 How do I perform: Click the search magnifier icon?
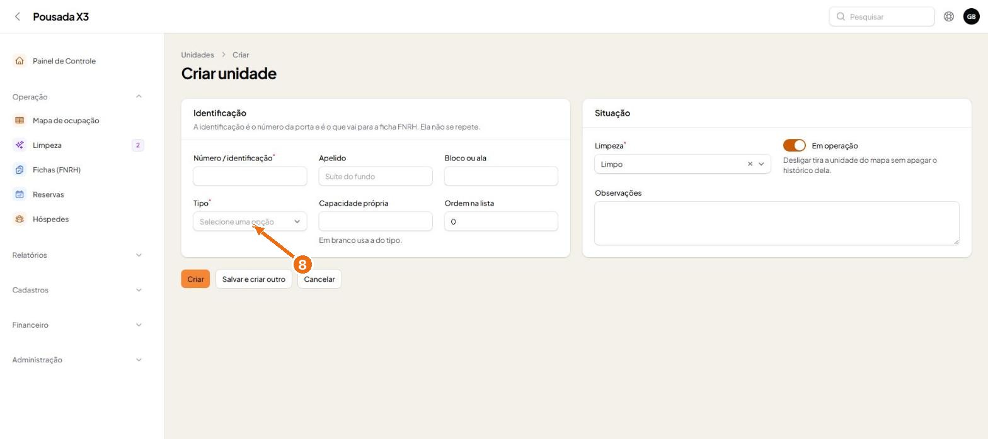(841, 16)
